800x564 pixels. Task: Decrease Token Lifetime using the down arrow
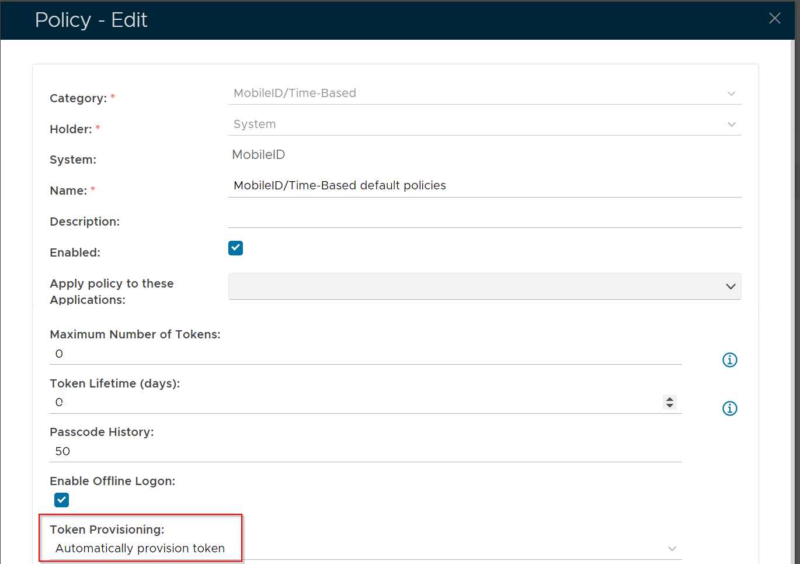pos(670,406)
